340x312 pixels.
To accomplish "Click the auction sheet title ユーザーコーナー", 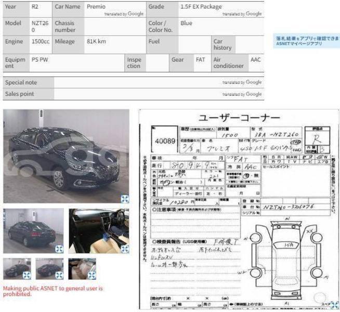I will 239,118.
